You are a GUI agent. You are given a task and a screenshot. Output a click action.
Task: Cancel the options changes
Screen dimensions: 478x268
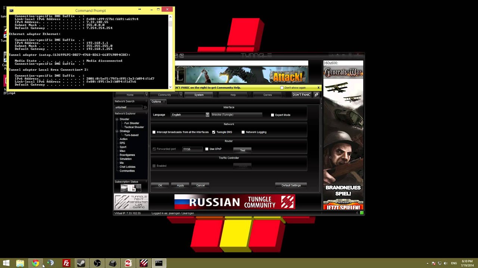point(201,185)
